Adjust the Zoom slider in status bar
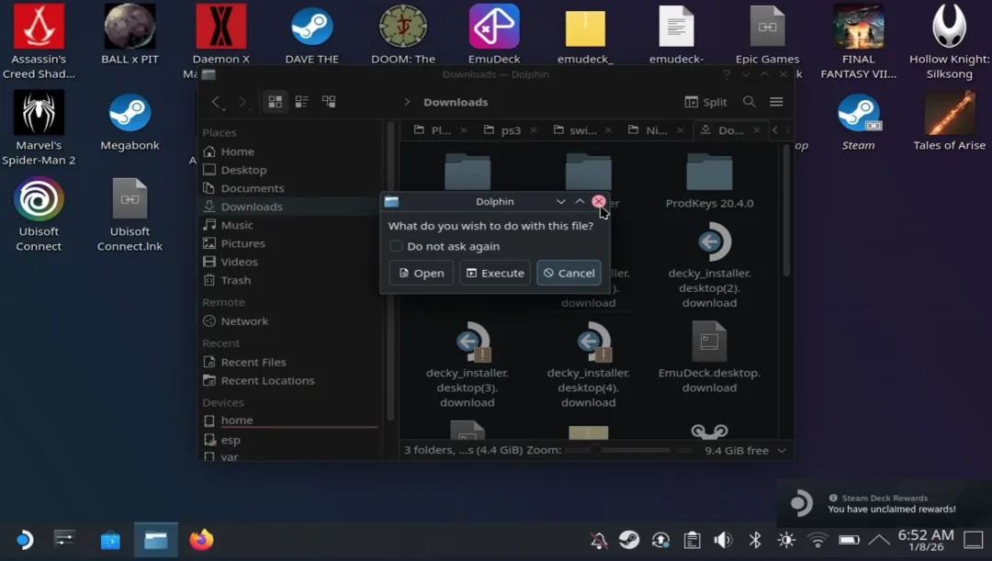 pos(618,450)
